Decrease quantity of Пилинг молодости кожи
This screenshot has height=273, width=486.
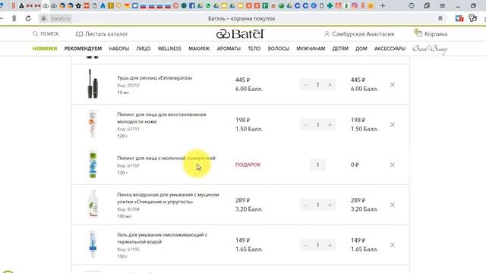tap(305, 124)
